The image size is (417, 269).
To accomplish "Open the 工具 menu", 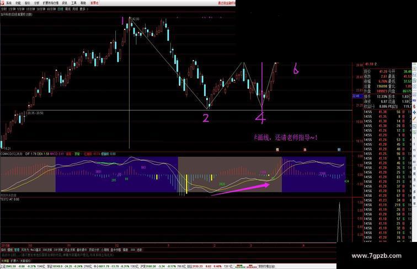I will (74, 3).
